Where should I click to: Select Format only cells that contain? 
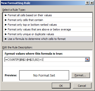click(x=48, y=20)
